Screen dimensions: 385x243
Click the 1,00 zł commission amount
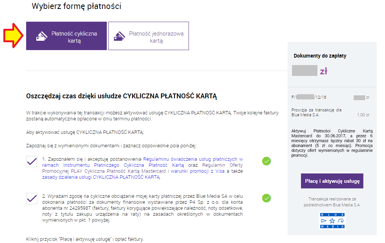[x=363, y=115]
